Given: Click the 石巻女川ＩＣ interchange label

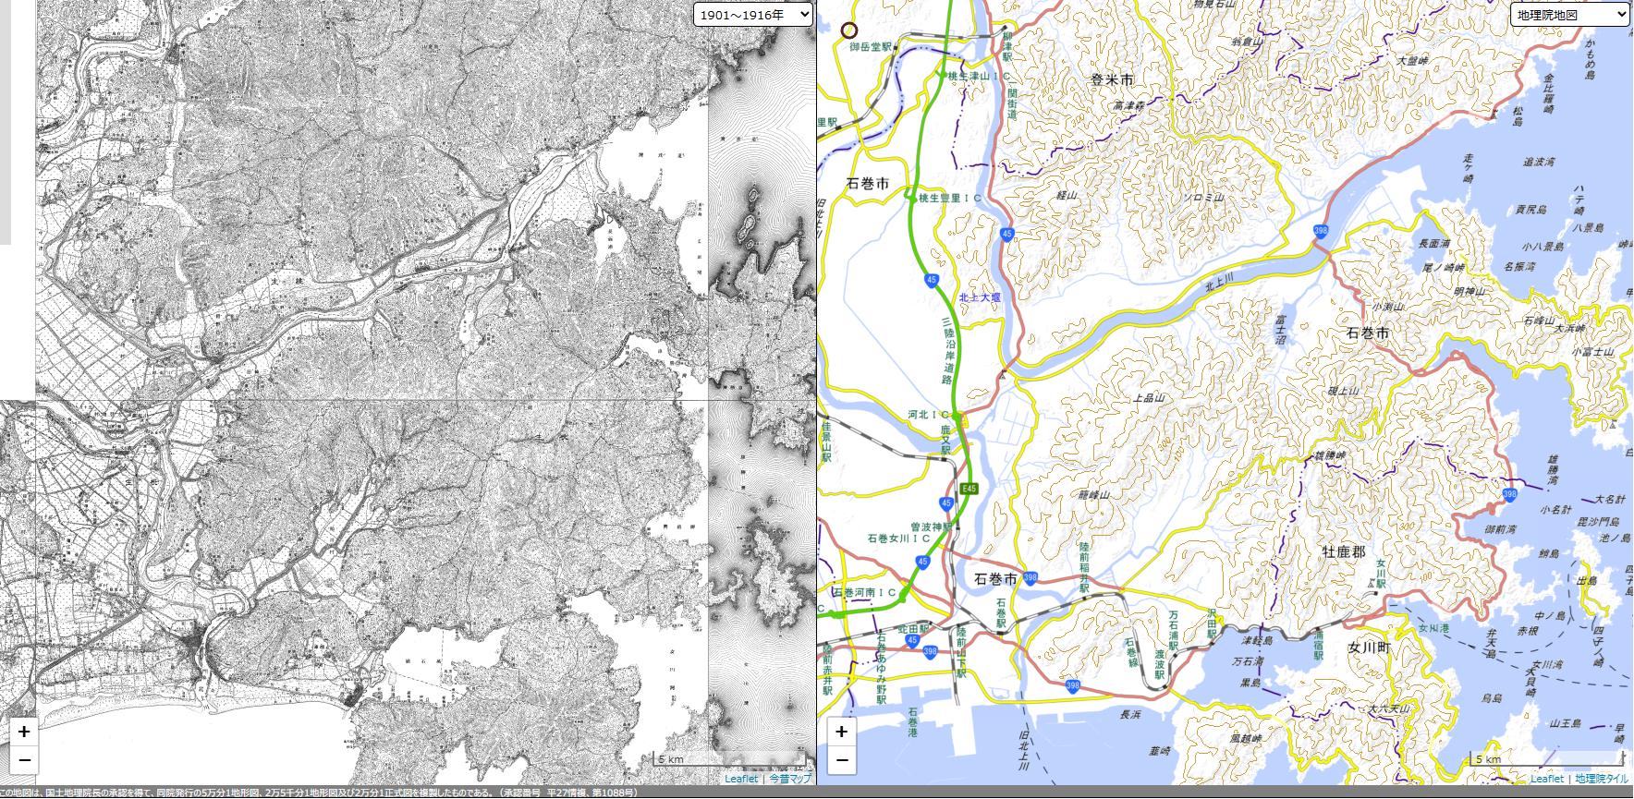Looking at the screenshot, I should (898, 538).
